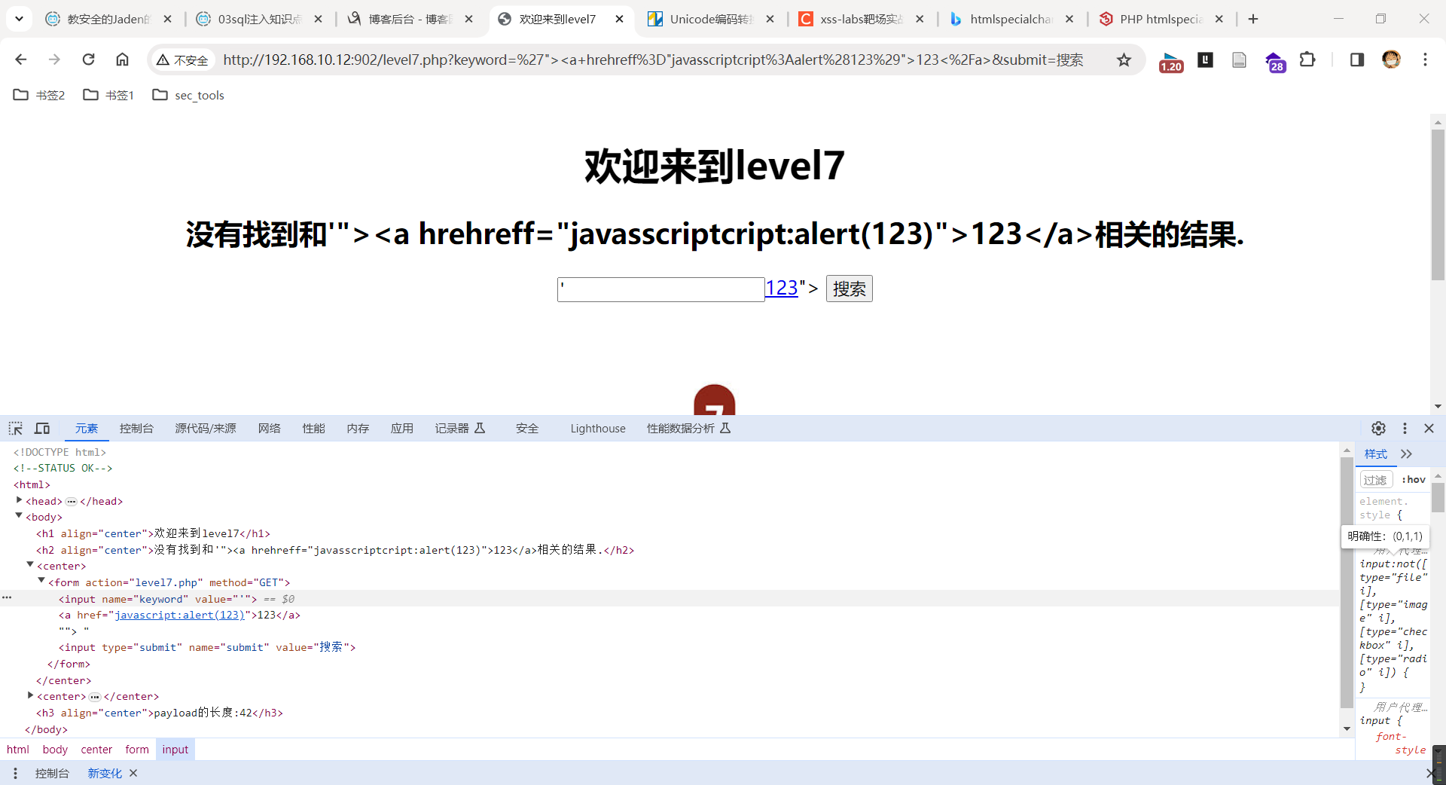The image size is (1446, 785).
Task: Click the 搜索 submit button
Action: 849,289
